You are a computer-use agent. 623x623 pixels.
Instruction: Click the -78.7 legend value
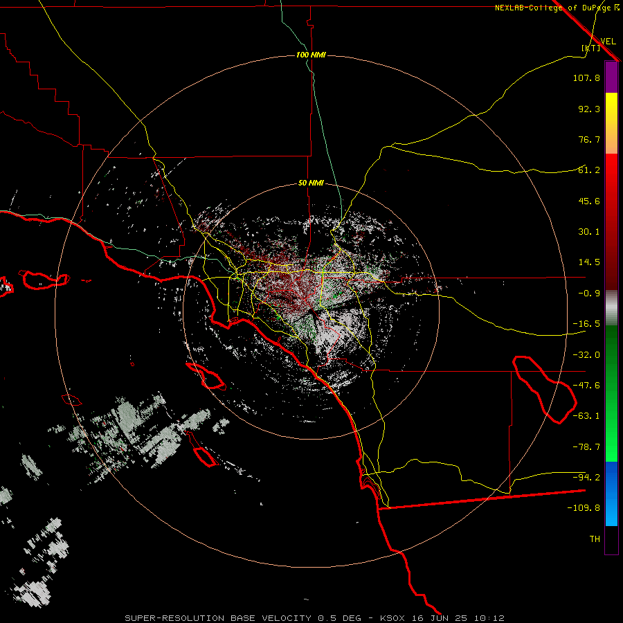click(586, 447)
